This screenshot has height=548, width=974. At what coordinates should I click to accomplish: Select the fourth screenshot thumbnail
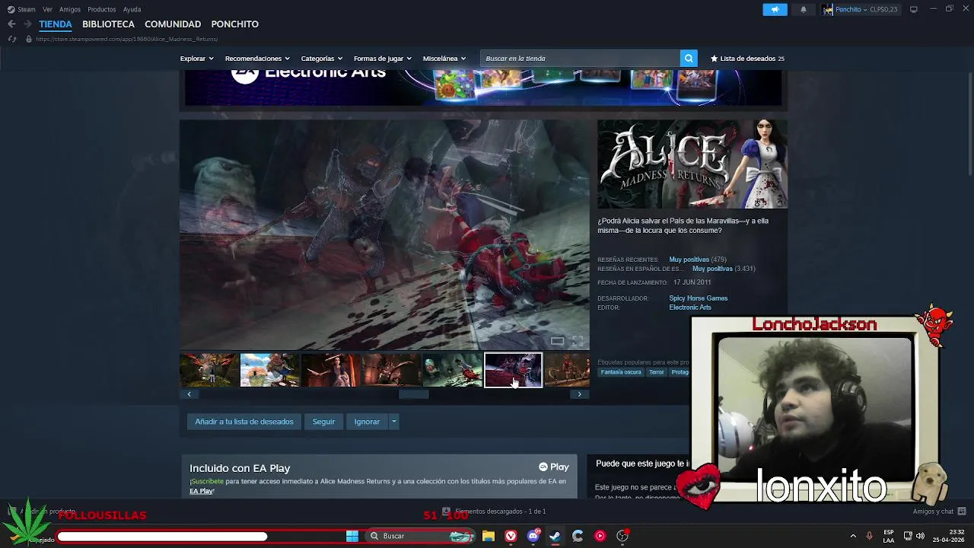[x=391, y=370]
